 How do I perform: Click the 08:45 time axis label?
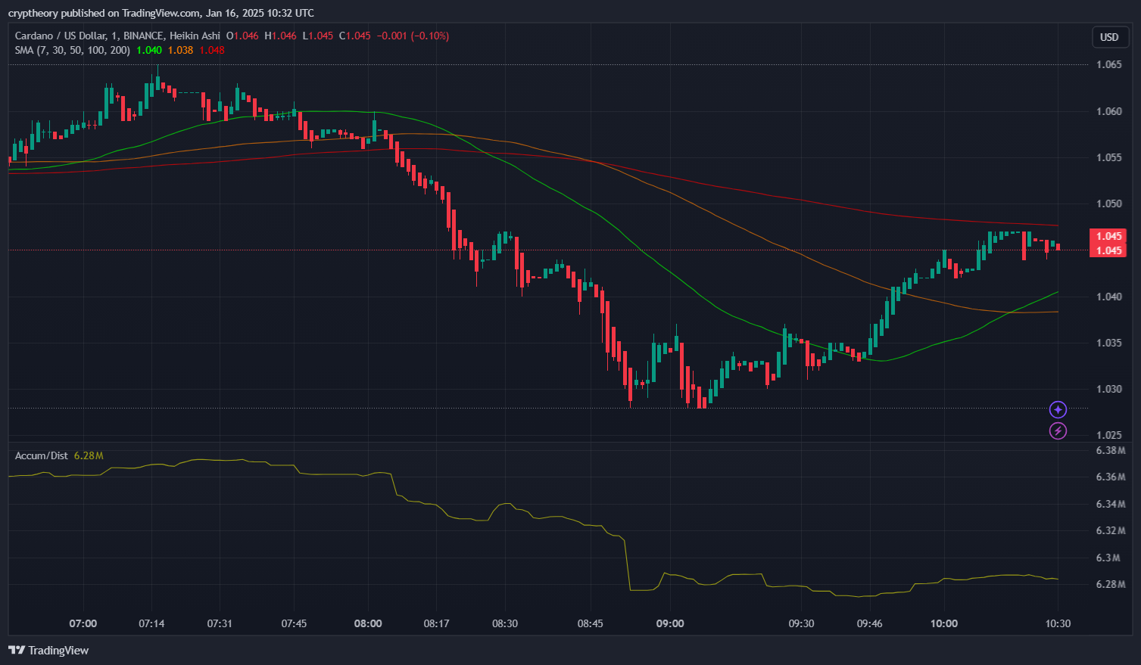pyautogui.click(x=591, y=623)
